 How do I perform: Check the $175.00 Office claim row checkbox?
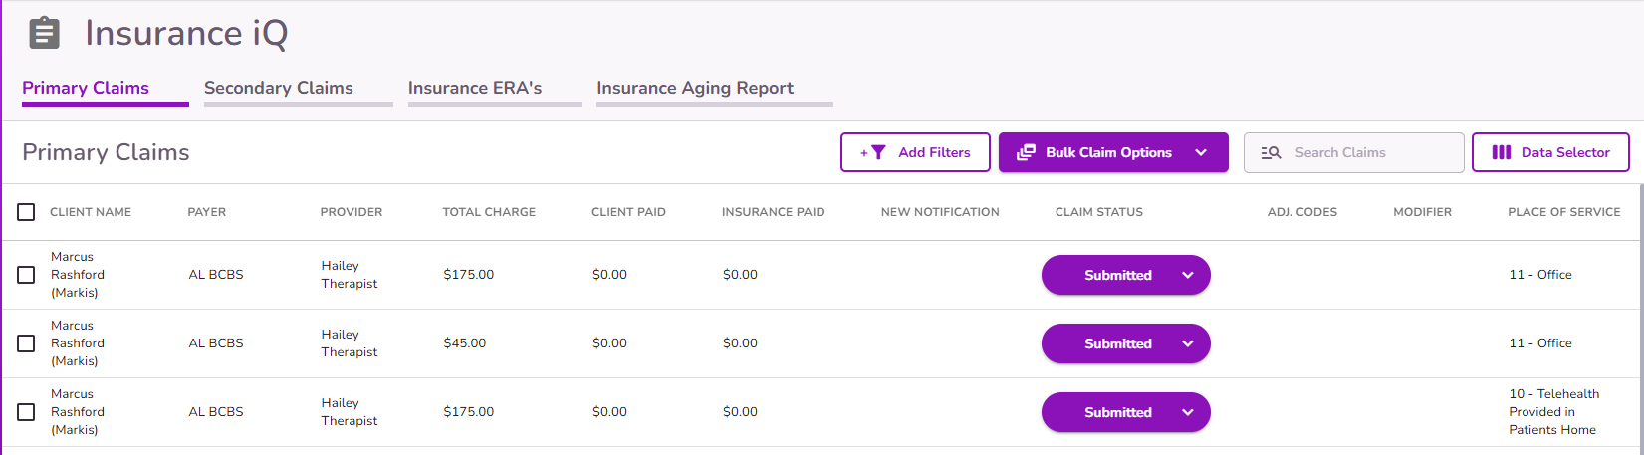(26, 275)
